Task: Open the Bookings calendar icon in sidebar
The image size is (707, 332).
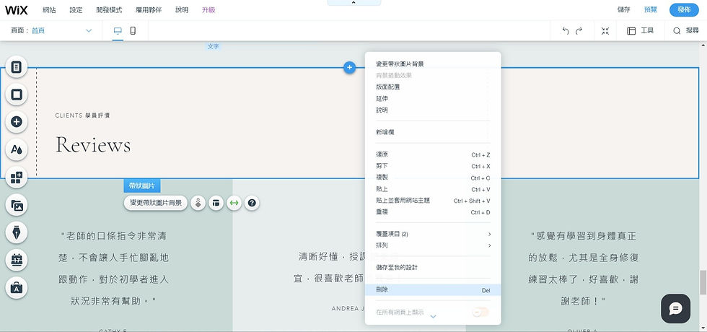Action: click(17, 261)
